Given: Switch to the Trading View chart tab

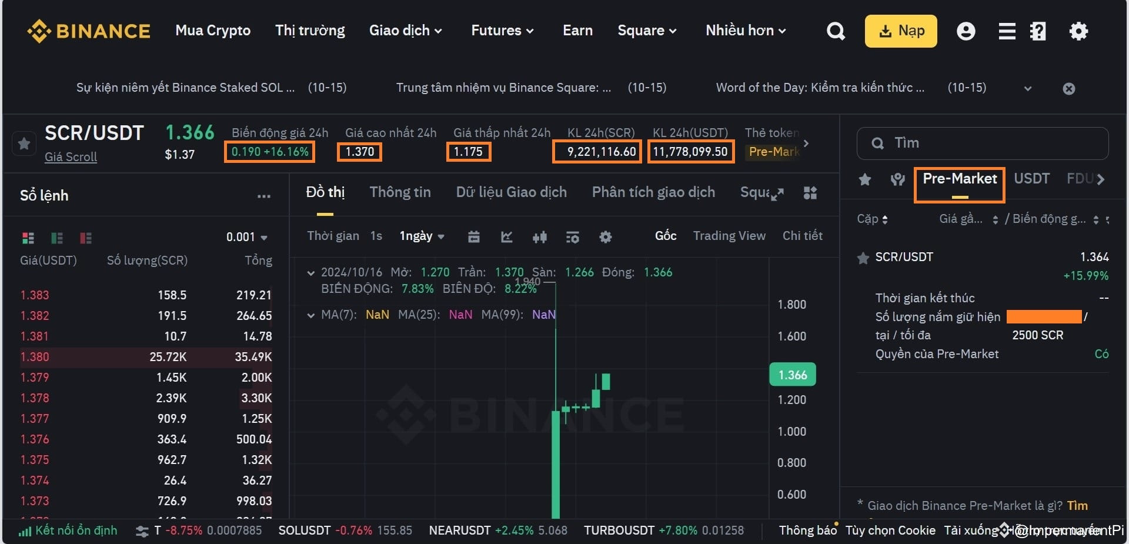Looking at the screenshot, I should pos(729,236).
